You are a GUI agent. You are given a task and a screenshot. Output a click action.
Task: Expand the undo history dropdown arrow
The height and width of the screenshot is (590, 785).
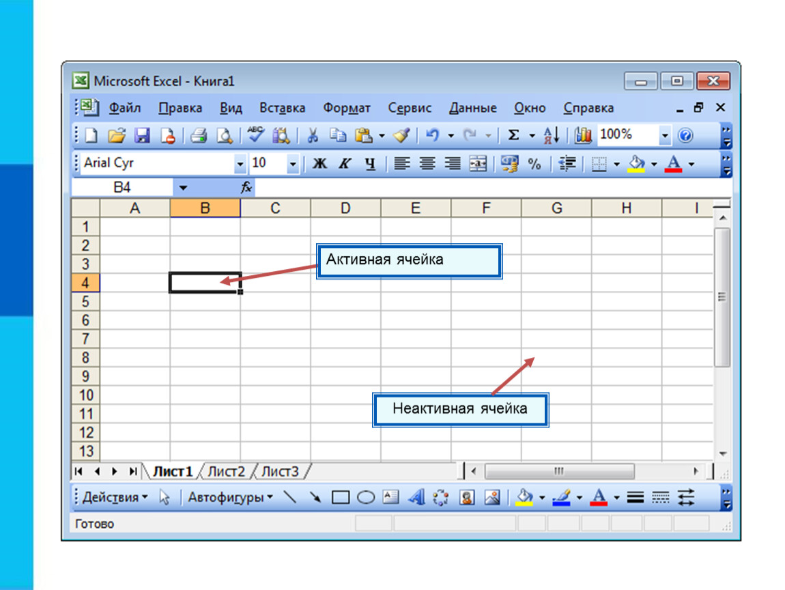451,136
